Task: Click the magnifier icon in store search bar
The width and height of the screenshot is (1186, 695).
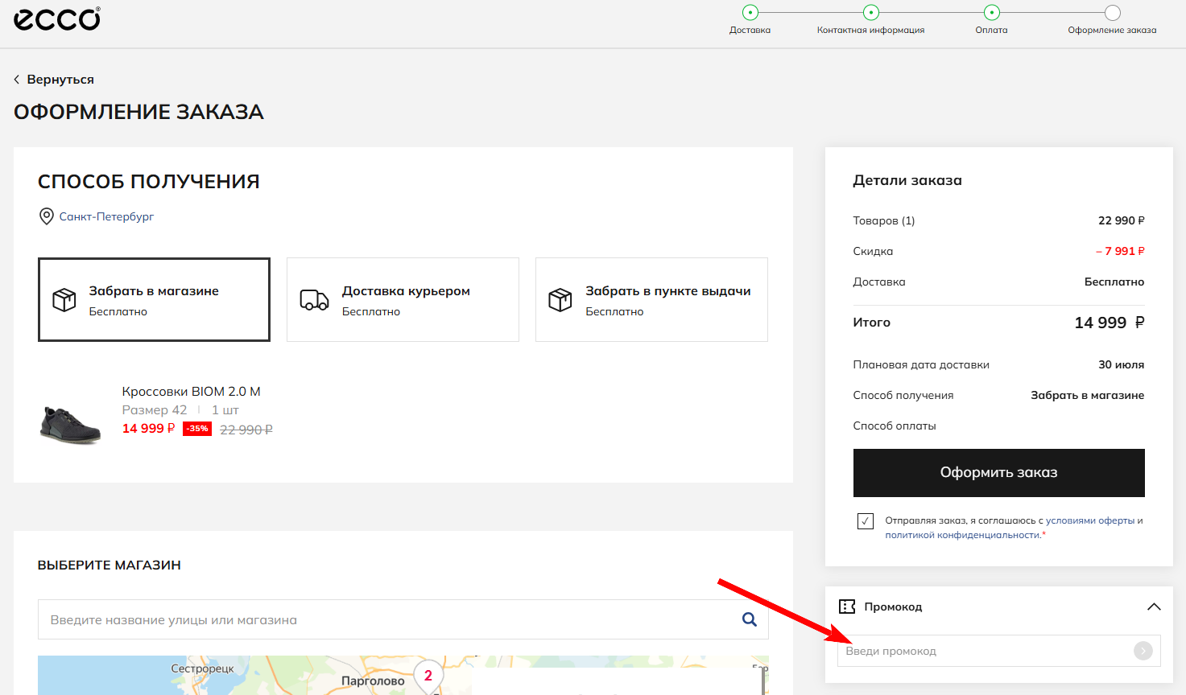Action: click(749, 619)
